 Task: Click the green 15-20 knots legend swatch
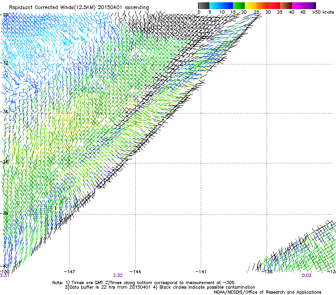coord(239,5)
